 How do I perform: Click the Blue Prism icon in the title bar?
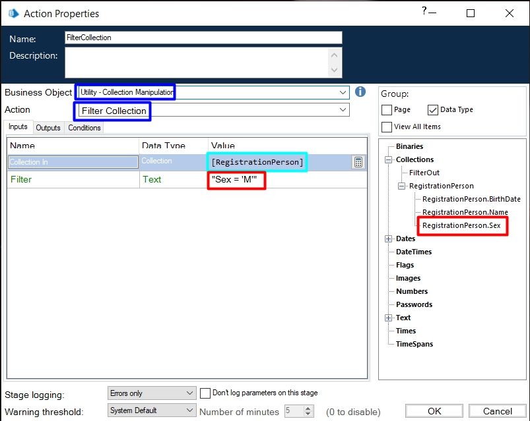[x=13, y=13]
